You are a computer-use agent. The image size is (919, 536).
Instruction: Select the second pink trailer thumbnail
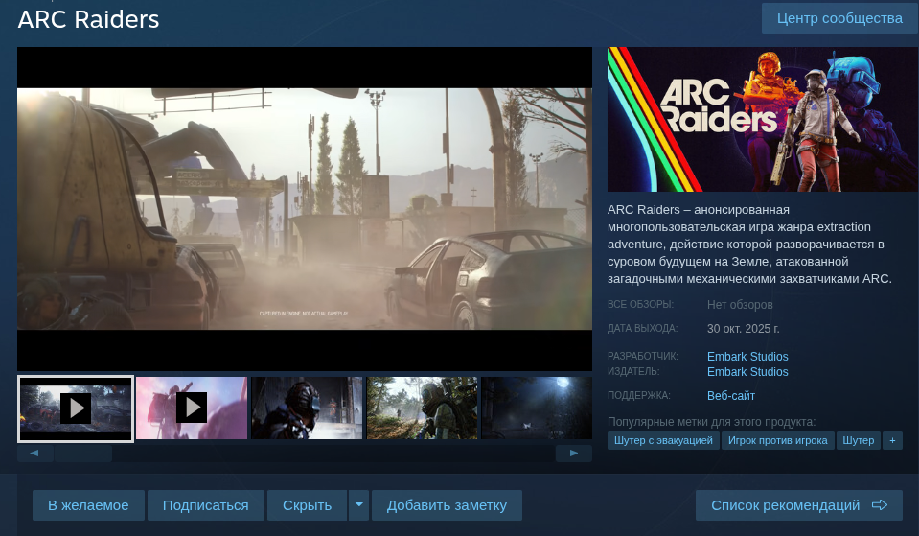pyautogui.click(x=192, y=408)
